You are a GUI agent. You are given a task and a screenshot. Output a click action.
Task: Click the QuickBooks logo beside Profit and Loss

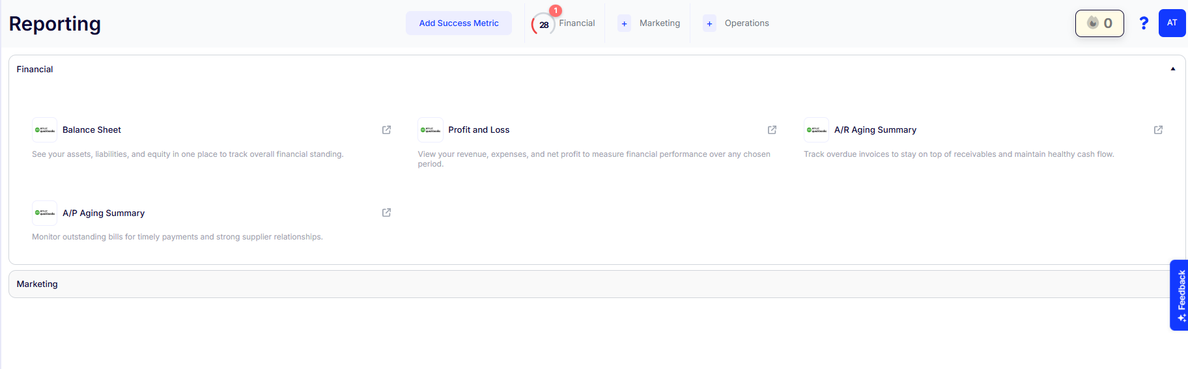tap(431, 130)
